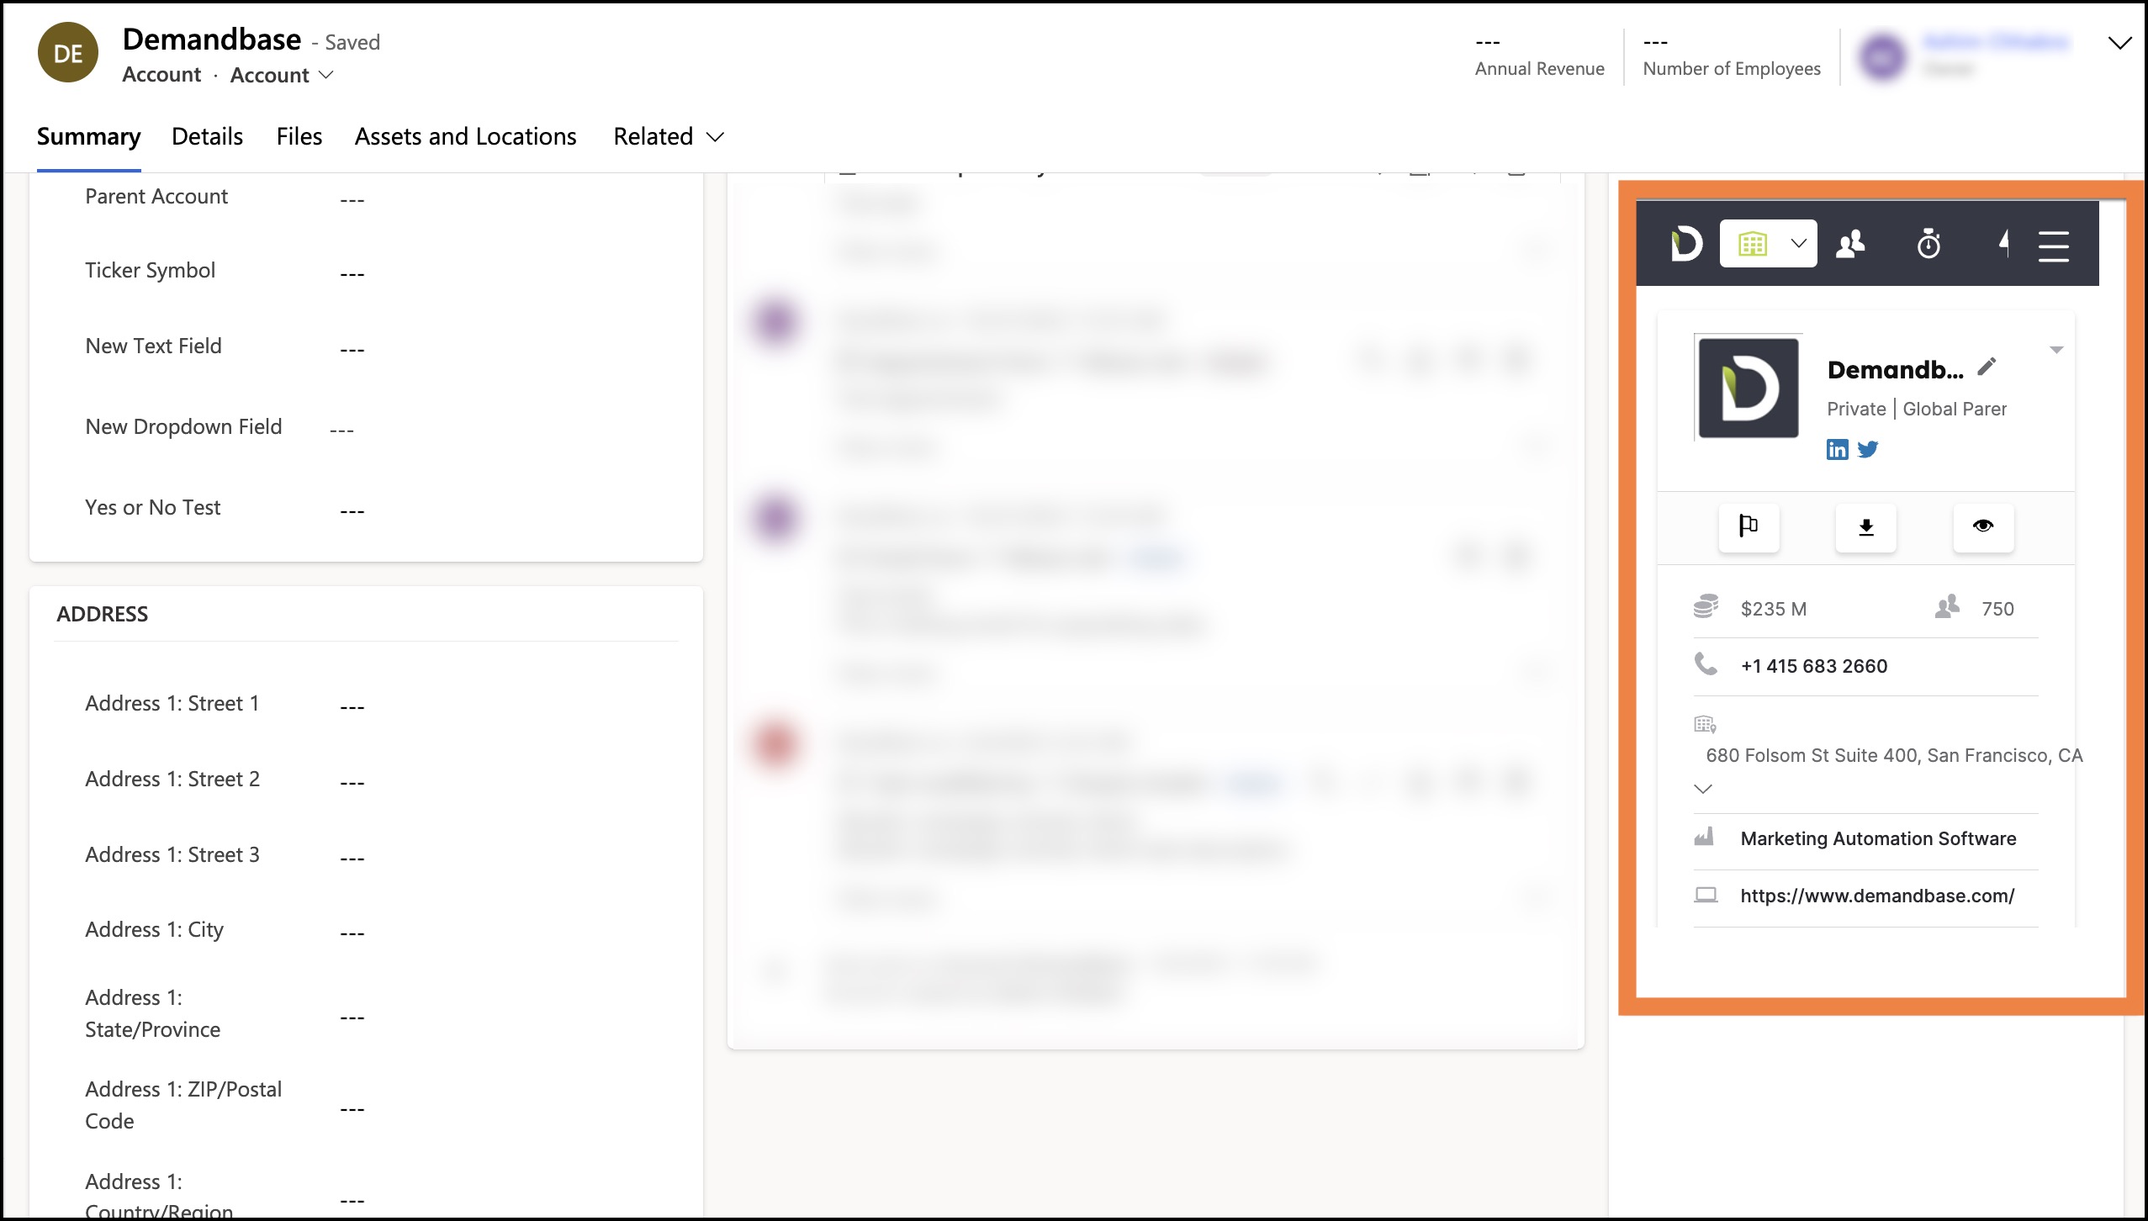Click the phone number +1 415 683 2660
2148x1221 pixels.
pos(1814,666)
